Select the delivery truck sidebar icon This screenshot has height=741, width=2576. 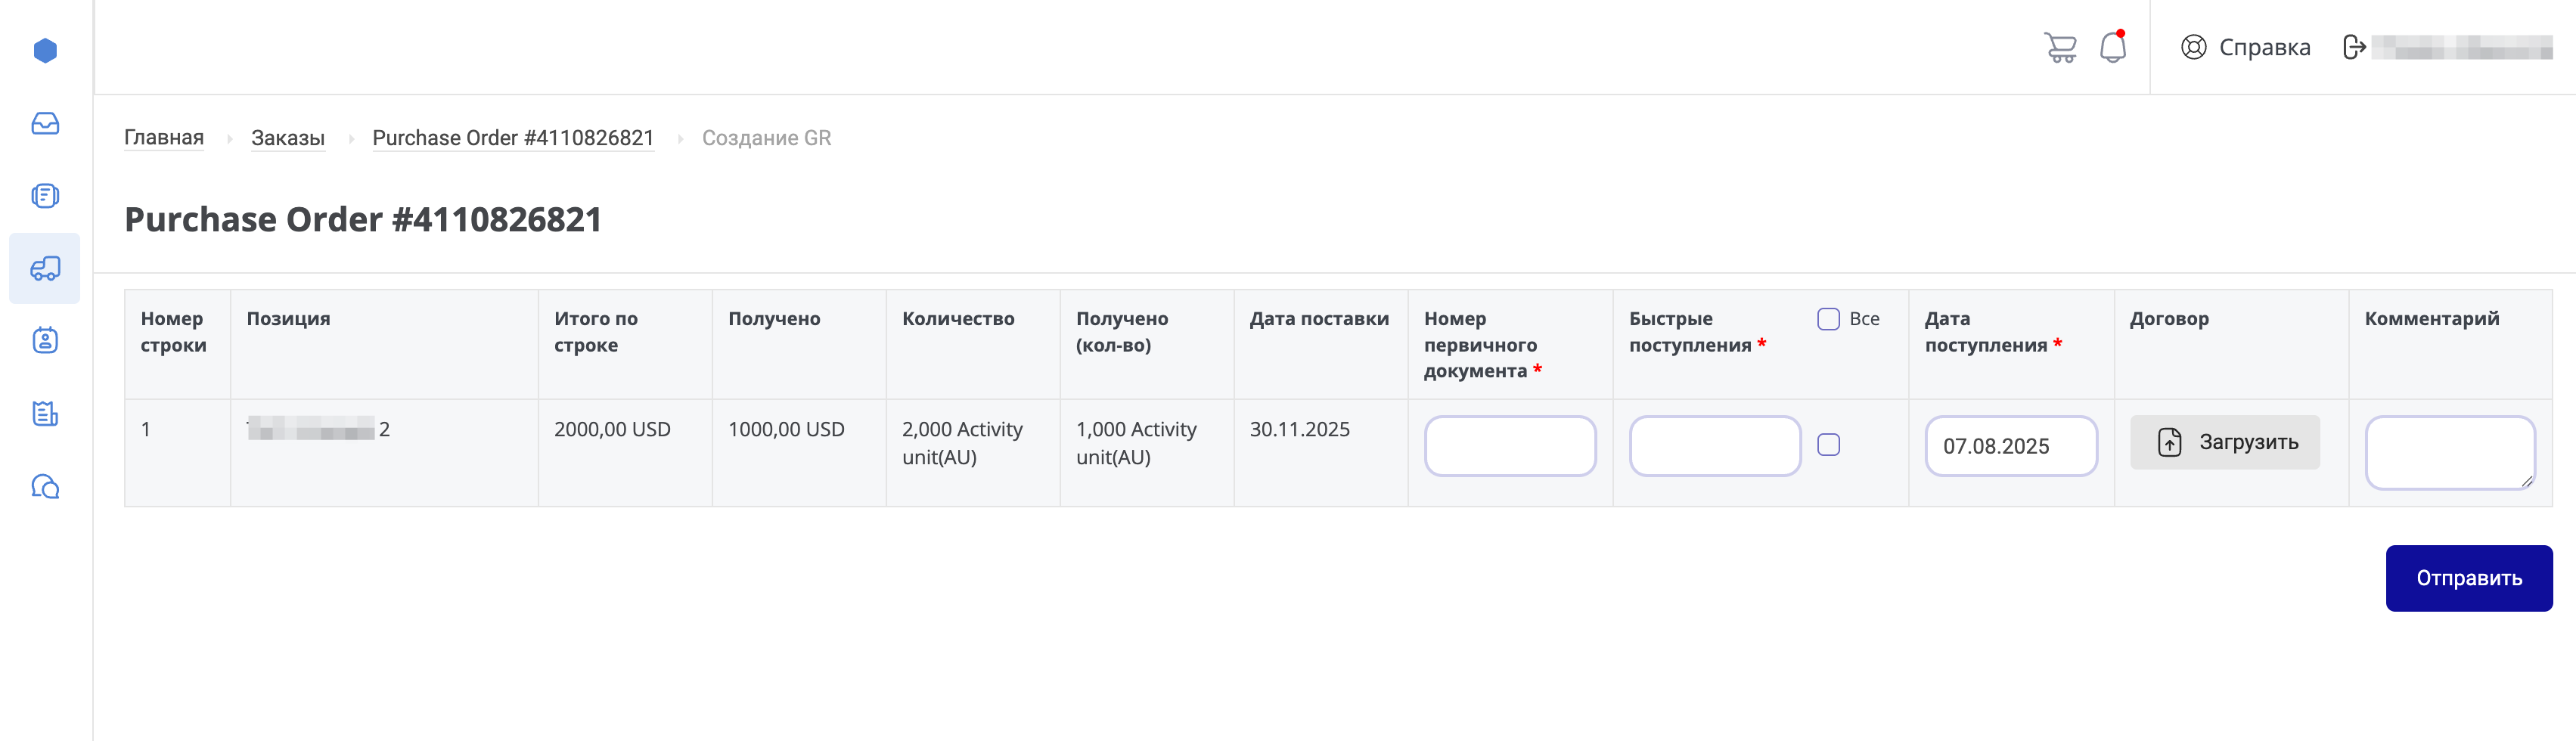(45, 268)
